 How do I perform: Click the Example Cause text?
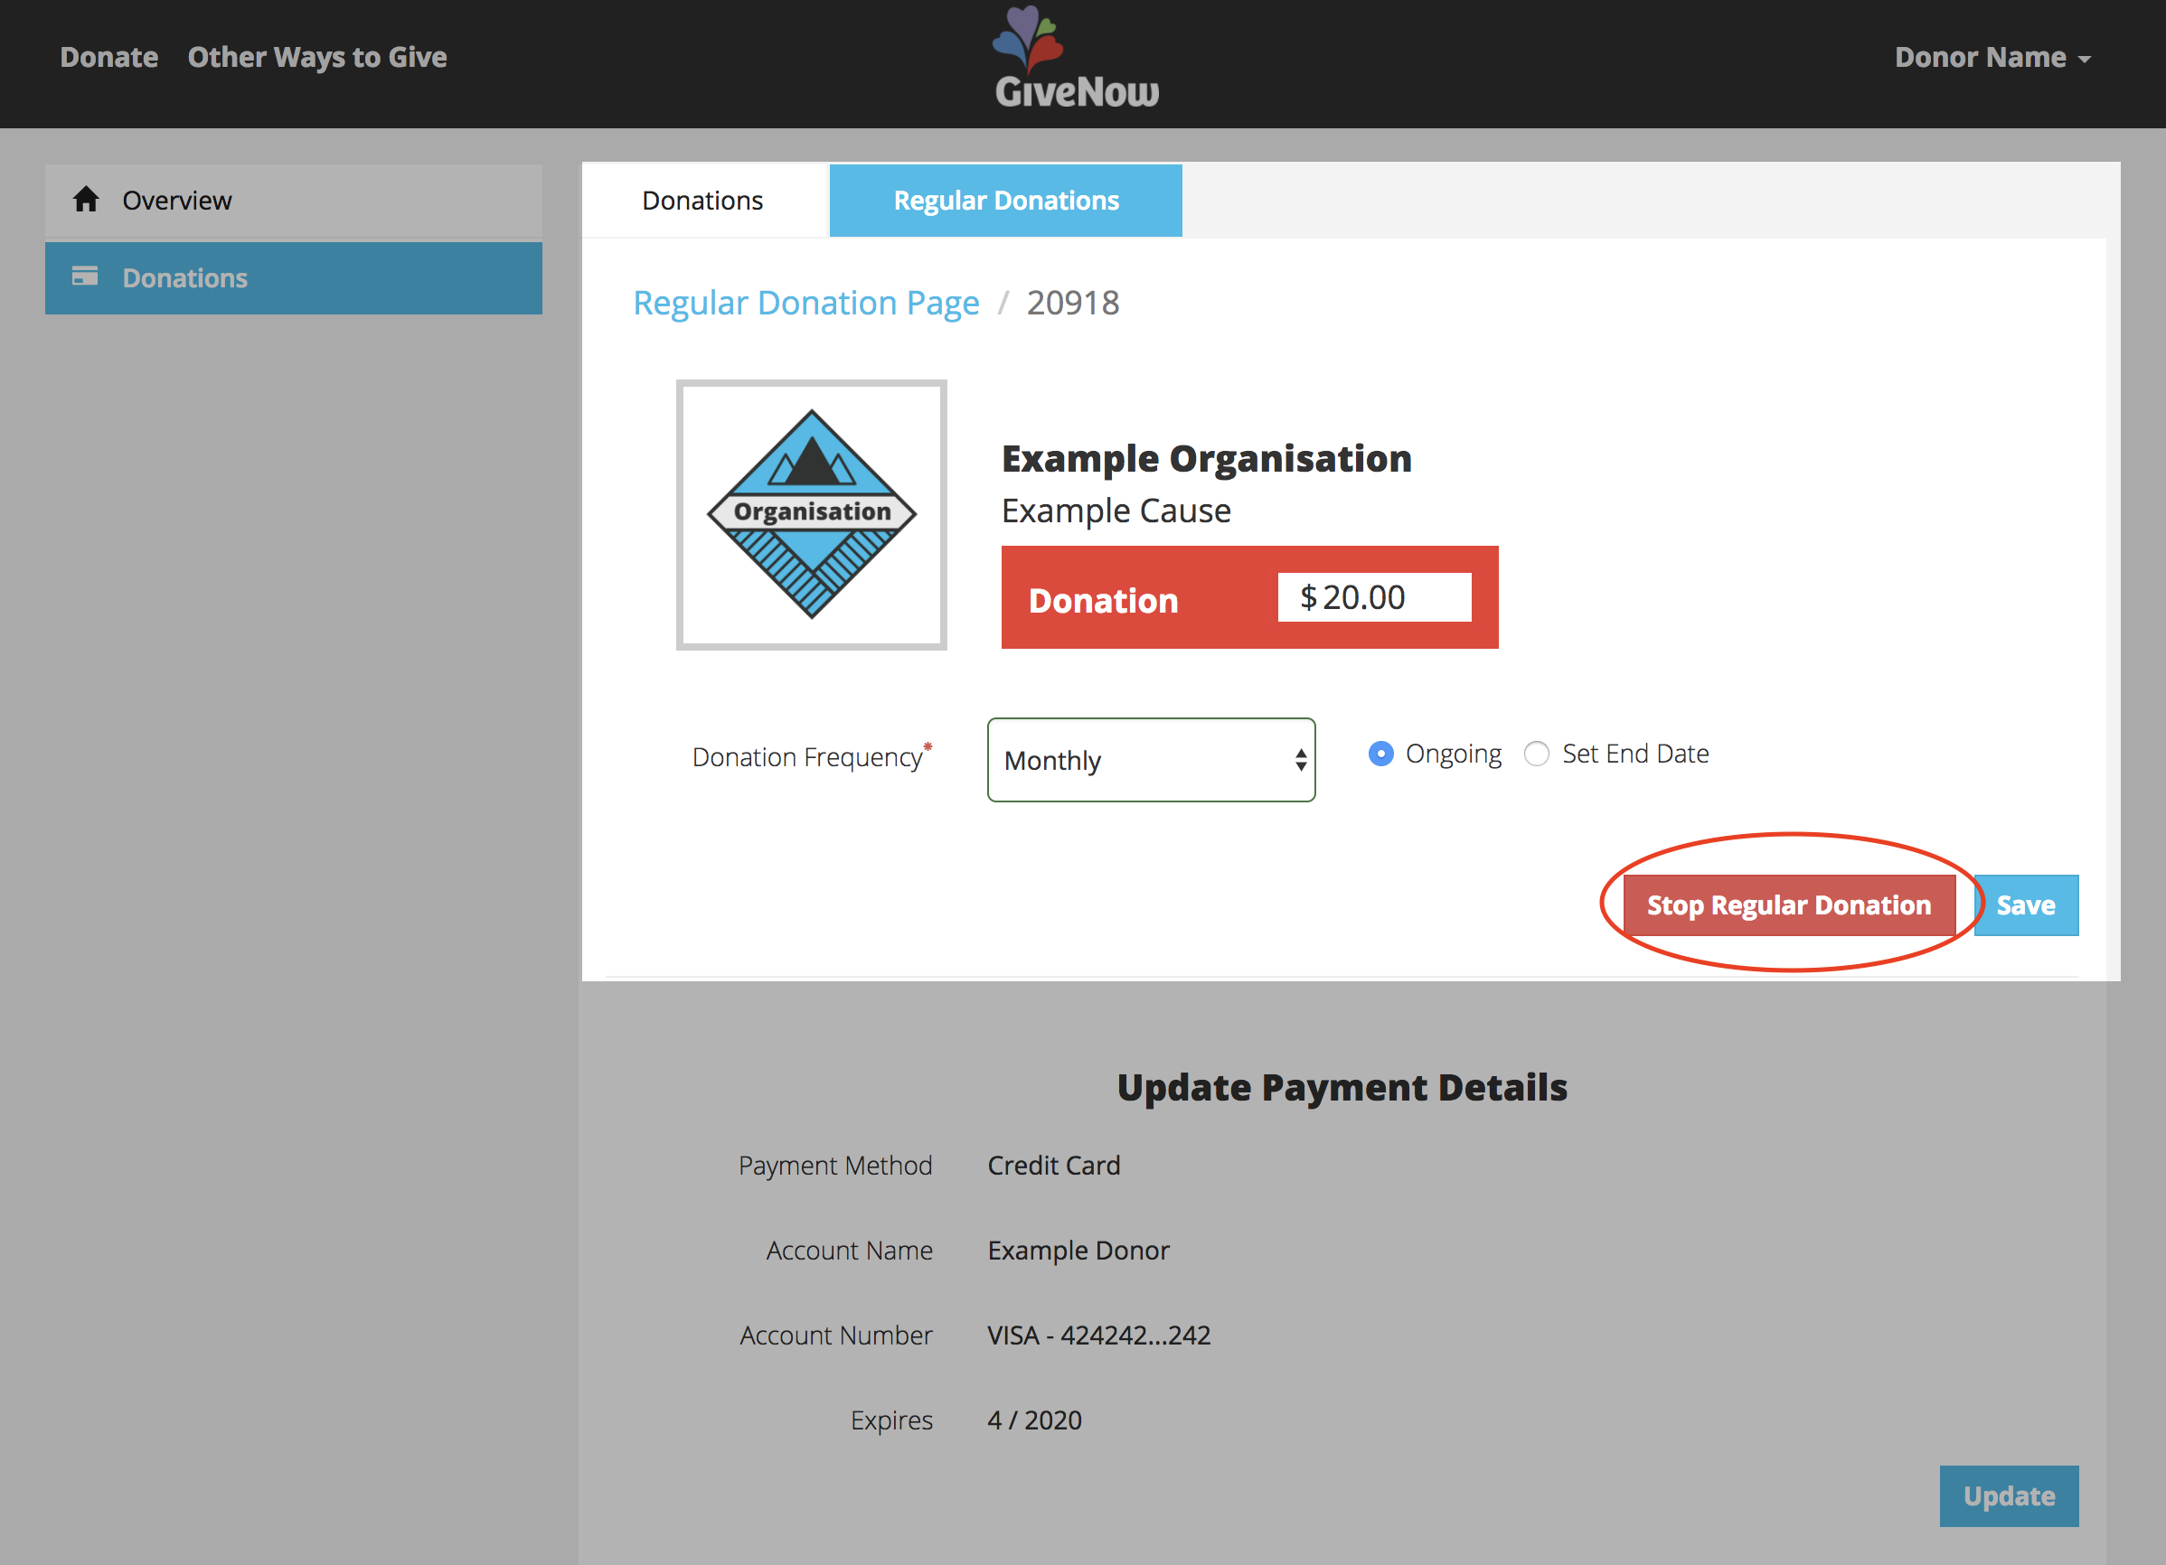coord(1116,511)
